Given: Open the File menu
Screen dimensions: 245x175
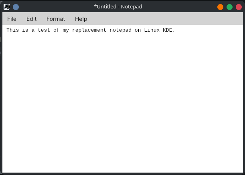Looking at the screenshot, I should [12, 19].
